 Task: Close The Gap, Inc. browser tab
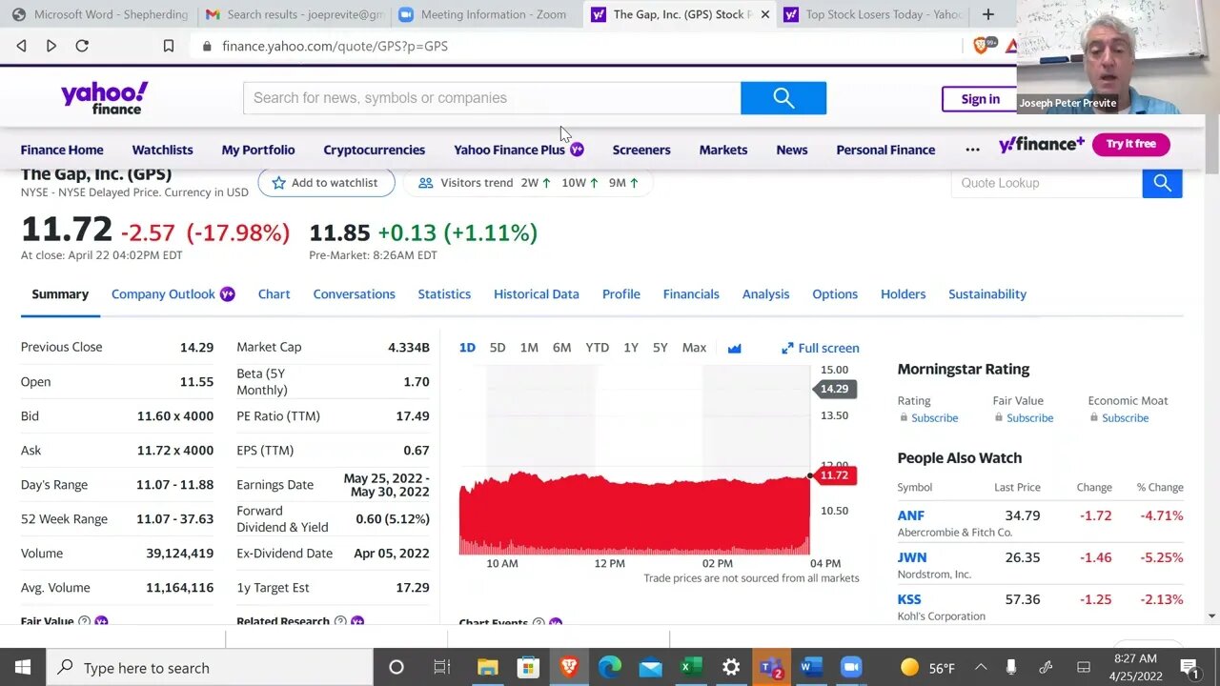764,14
